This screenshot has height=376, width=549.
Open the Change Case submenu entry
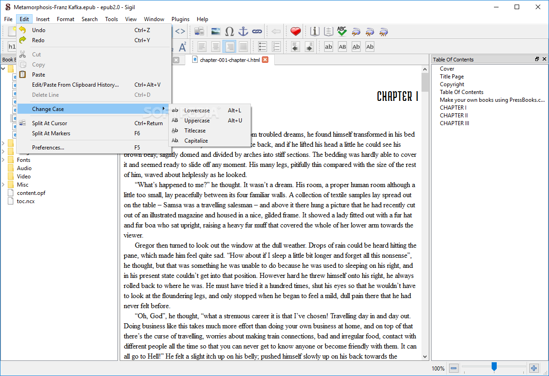[x=93, y=109]
